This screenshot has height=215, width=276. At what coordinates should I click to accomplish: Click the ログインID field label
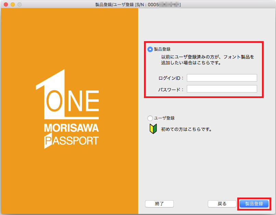coord(171,78)
